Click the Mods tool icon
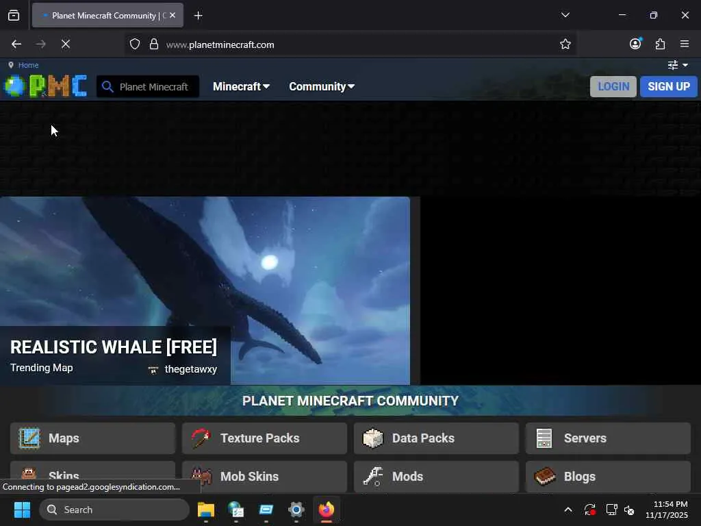Viewport: 701px width, 526px height. click(373, 477)
